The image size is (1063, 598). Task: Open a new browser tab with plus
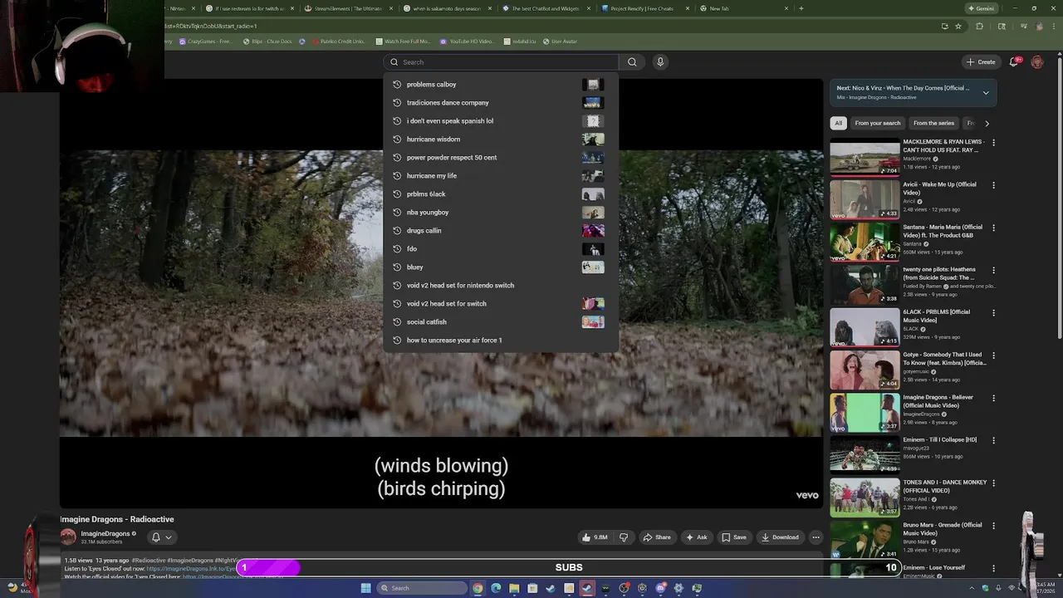[x=801, y=8]
